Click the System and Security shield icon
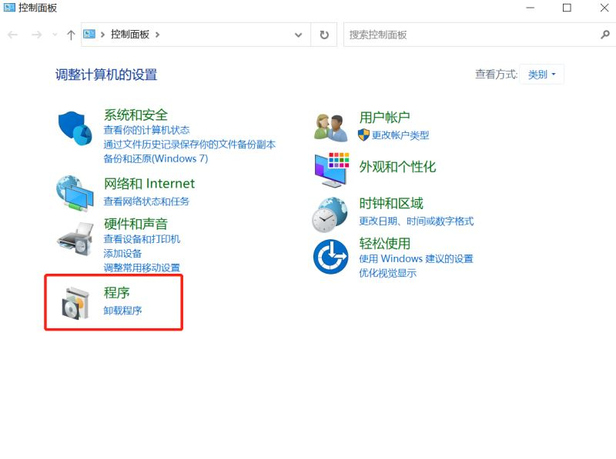The width and height of the screenshot is (616, 459). (x=75, y=127)
